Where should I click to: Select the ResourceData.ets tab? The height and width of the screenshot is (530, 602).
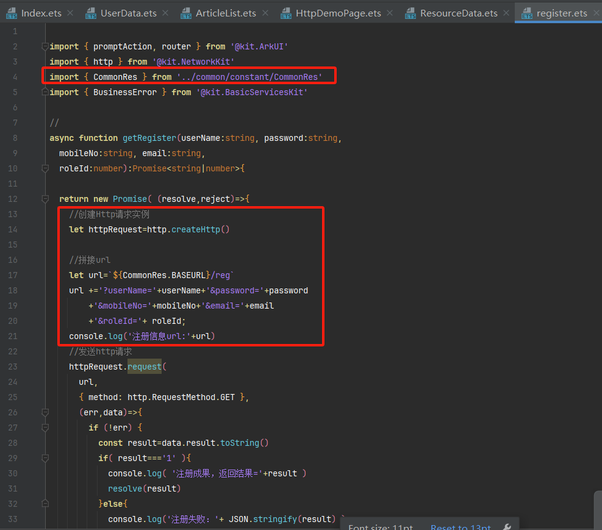[459, 13]
